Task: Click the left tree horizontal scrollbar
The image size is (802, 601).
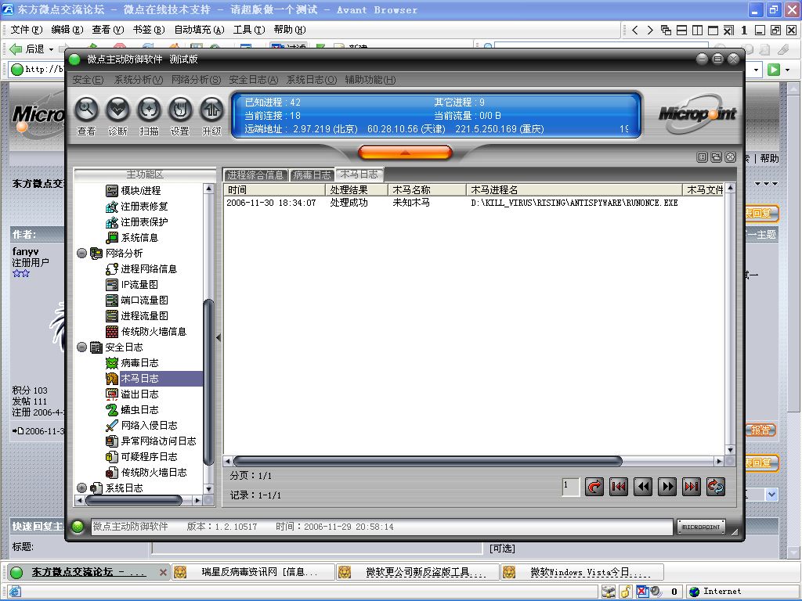Action: (x=133, y=501)
